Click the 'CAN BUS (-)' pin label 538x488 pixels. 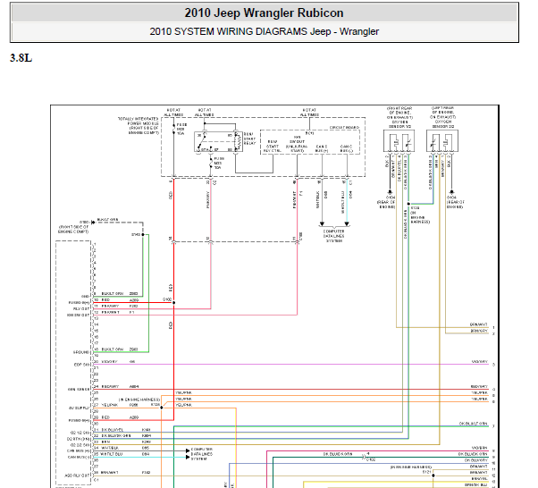(79, 457)
